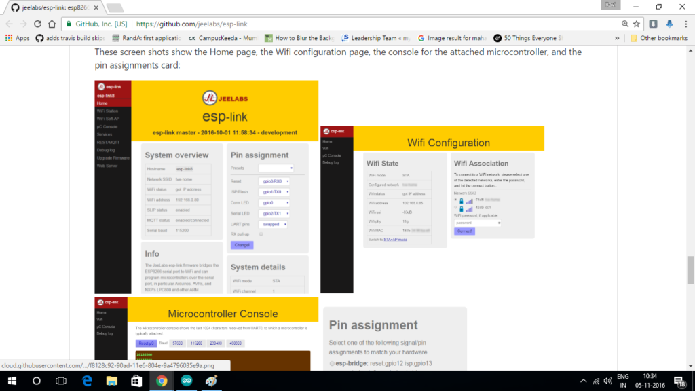695x391 pixels.
Task: Open the Chrome three-dot menu
Action: [685, 24]
